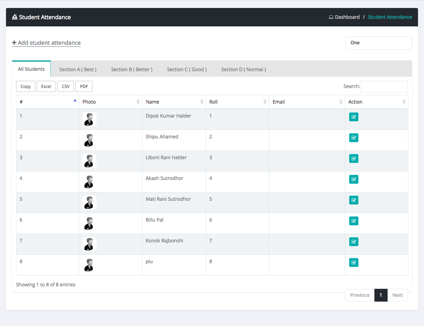Switch to Section C ( Good ) tab
This screenshot has height=326, width=424.
tap(187, 69)
